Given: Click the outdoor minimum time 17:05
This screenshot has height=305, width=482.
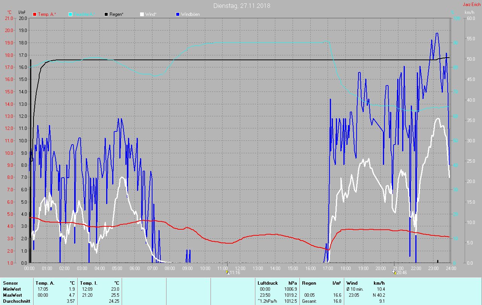Looking at the screenshot, I should click(43, 289).
